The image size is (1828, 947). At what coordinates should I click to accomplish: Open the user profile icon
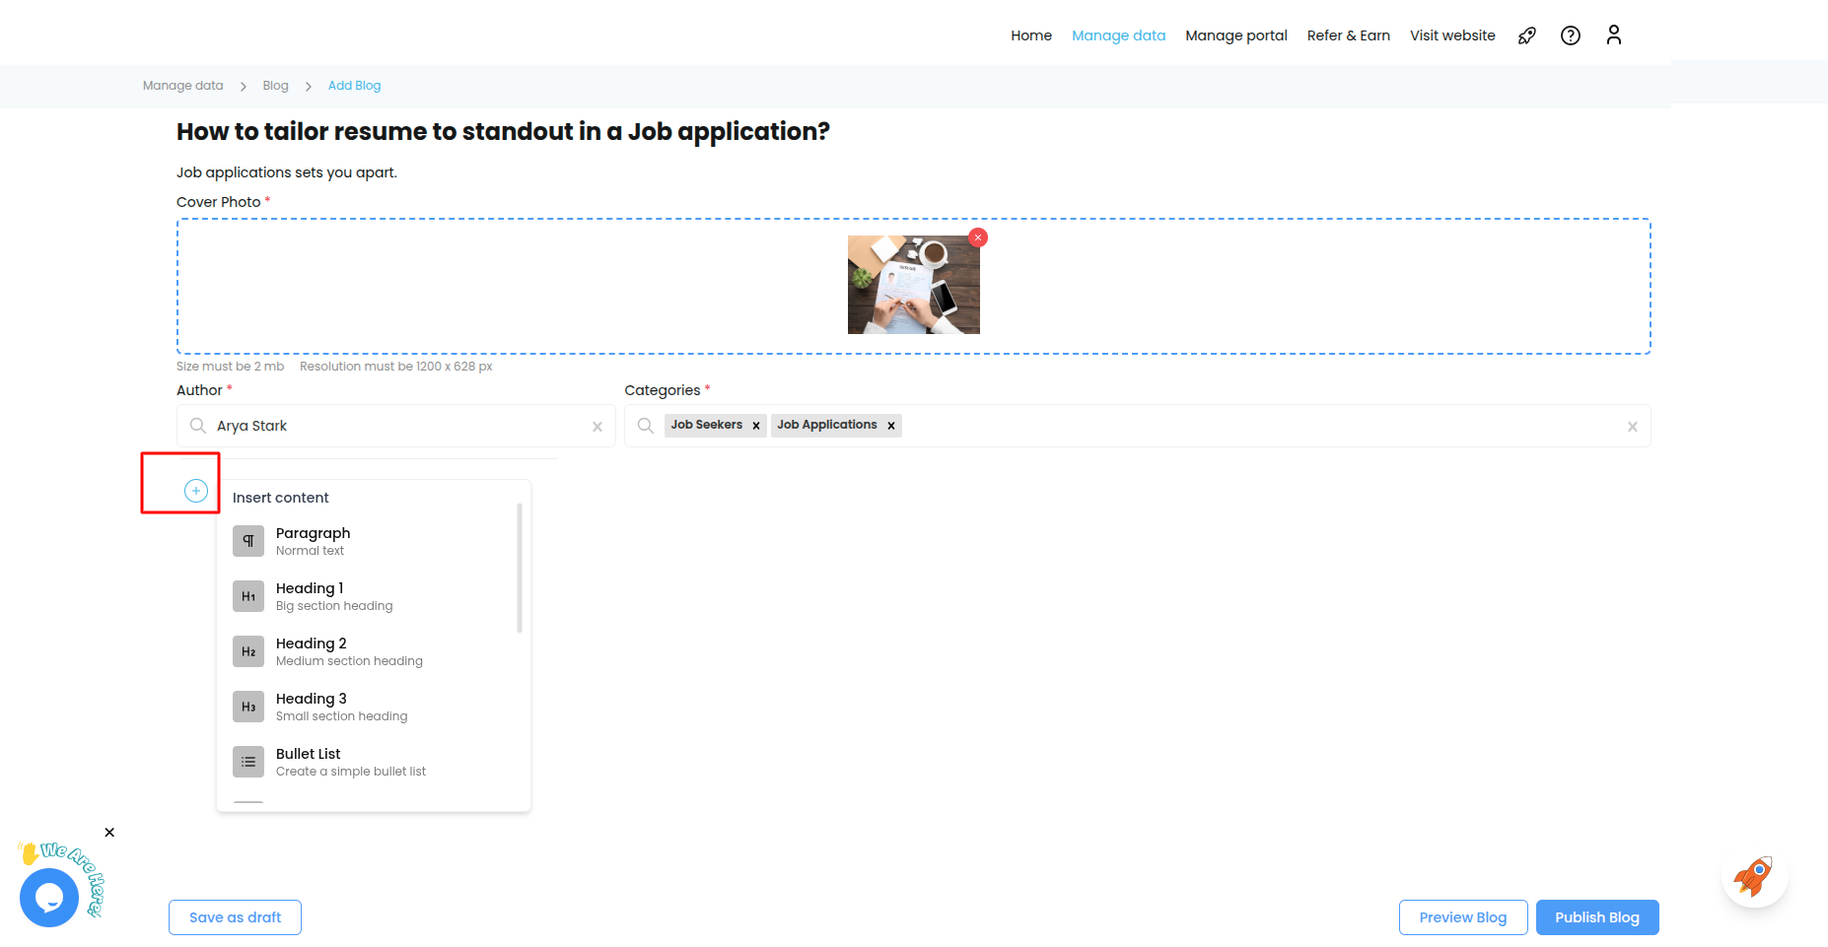point(1613,35)
